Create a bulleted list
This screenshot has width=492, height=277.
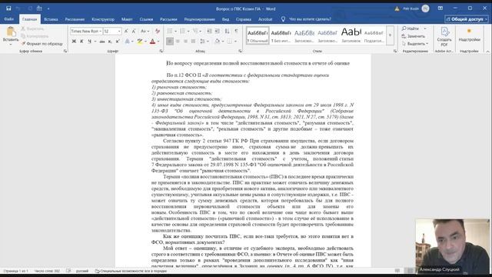[x=170, y=31]
